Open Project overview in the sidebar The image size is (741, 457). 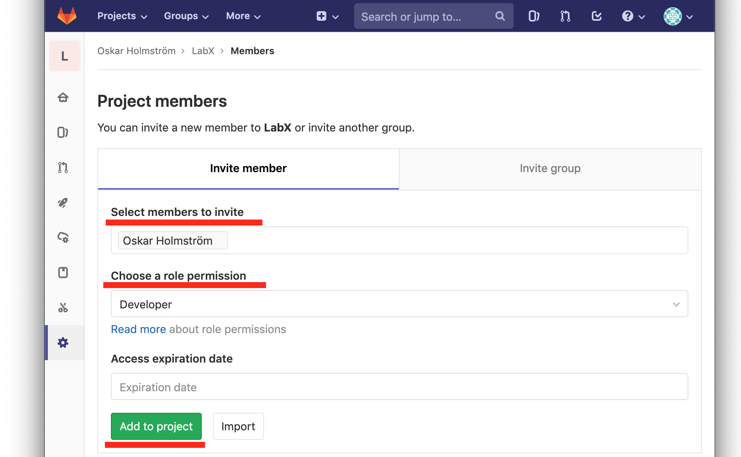pos(63,97)
